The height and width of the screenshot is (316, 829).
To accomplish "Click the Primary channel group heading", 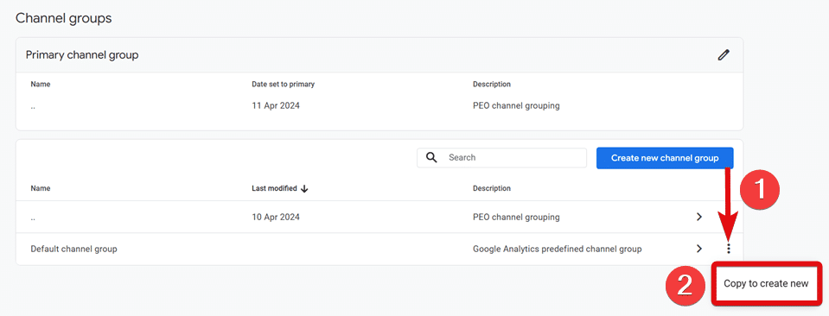I will pos(82,55).
